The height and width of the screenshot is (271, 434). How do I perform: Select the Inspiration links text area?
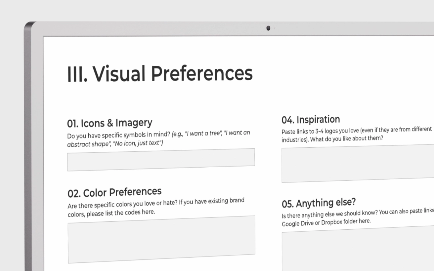point(358,164)
